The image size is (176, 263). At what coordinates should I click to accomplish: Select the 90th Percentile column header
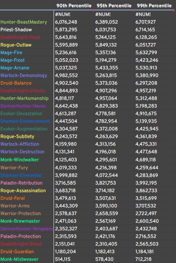(74, 6)
